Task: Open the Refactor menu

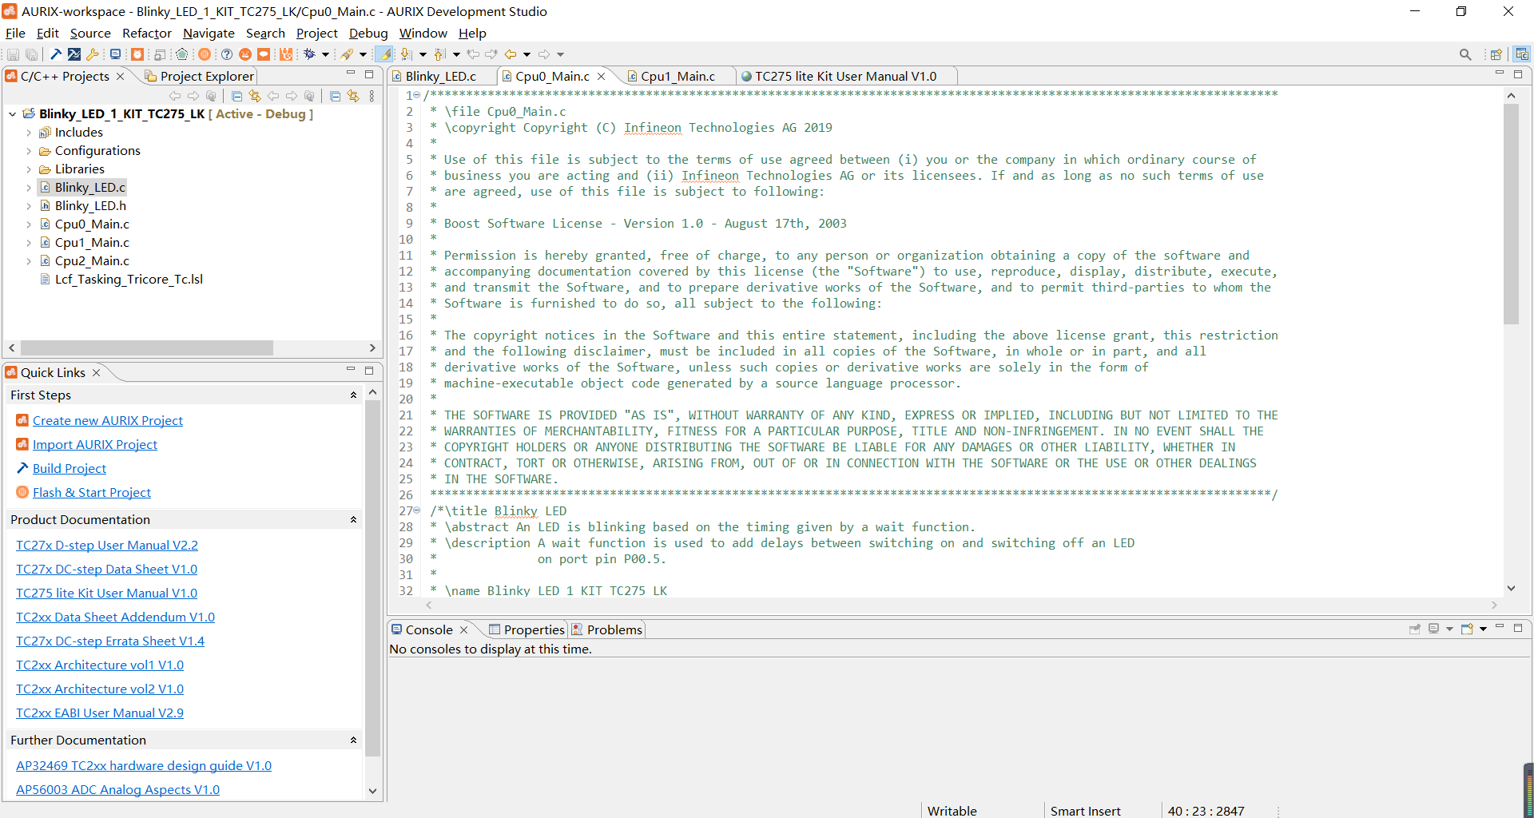Action: (147, 33)
